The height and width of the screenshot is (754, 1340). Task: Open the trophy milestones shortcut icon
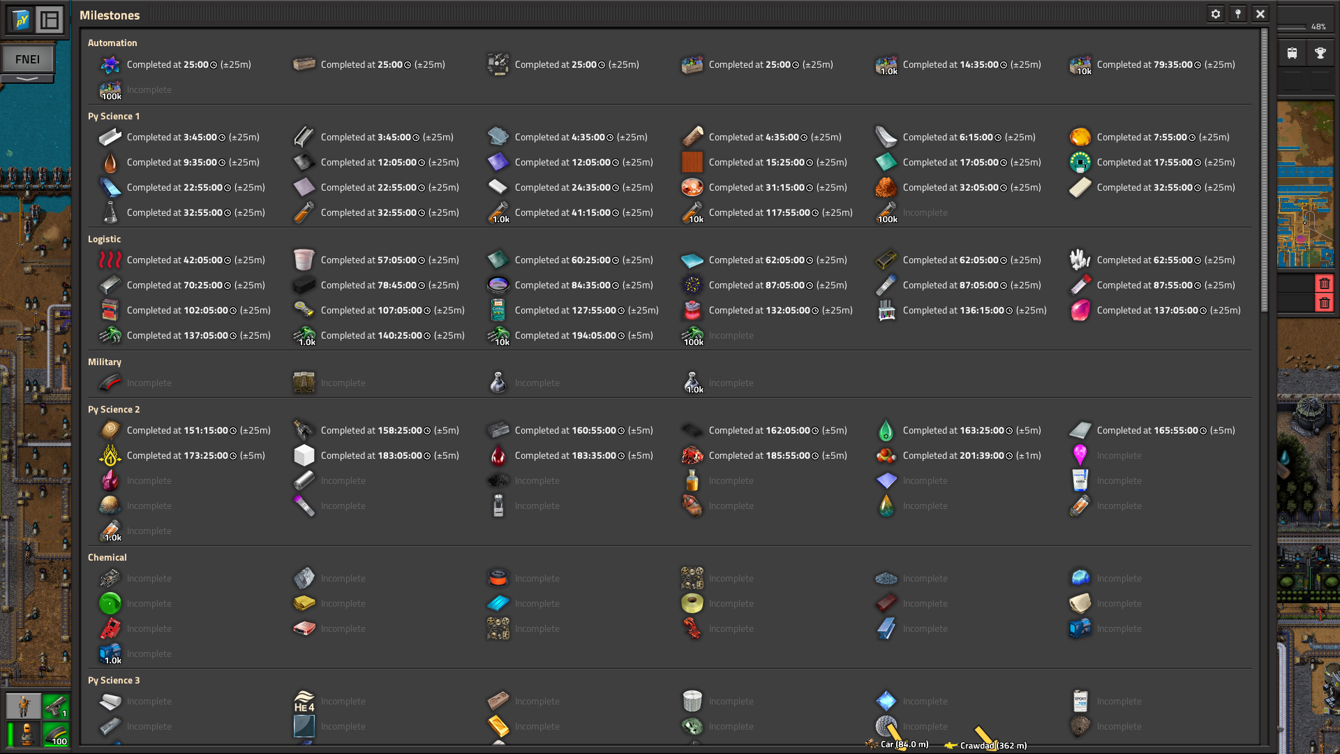[x=1320, y=53]
